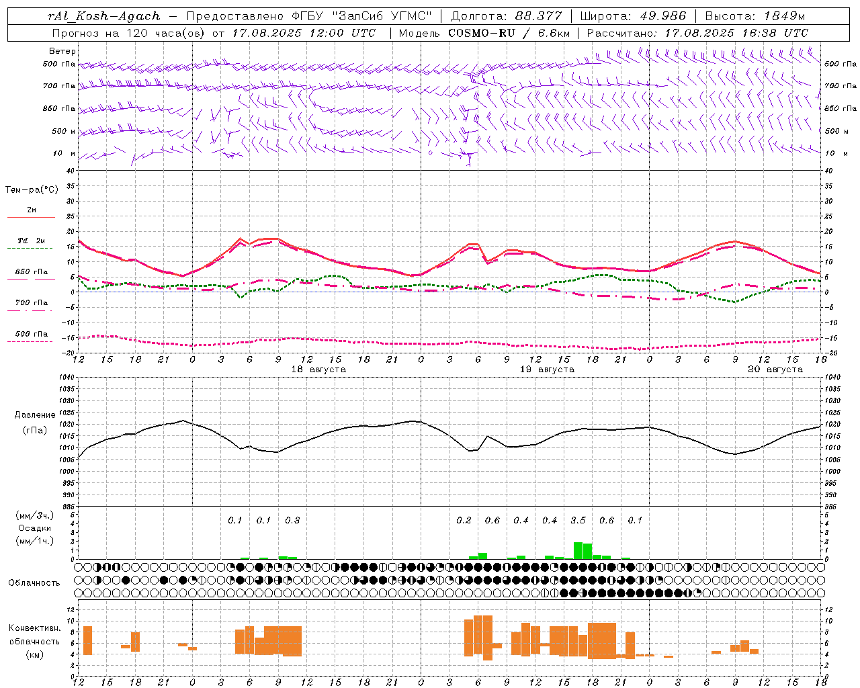The width and height of the screenshot is (860, 688).
Task: Click the Модель COSMO-RU / 6.6км text
Action: [x=484, y=33]
